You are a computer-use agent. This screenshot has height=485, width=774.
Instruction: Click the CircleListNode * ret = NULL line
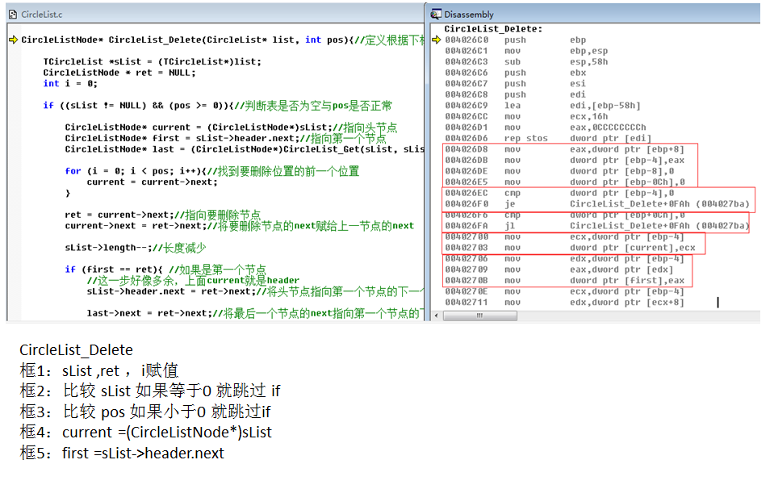pos(119,73)
